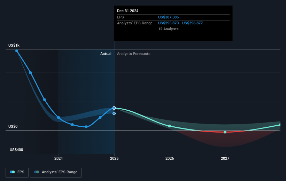This screenshot has height=181, width=286.
Task: Select the 2026 forecast EPS point
Action: [170, 126]
